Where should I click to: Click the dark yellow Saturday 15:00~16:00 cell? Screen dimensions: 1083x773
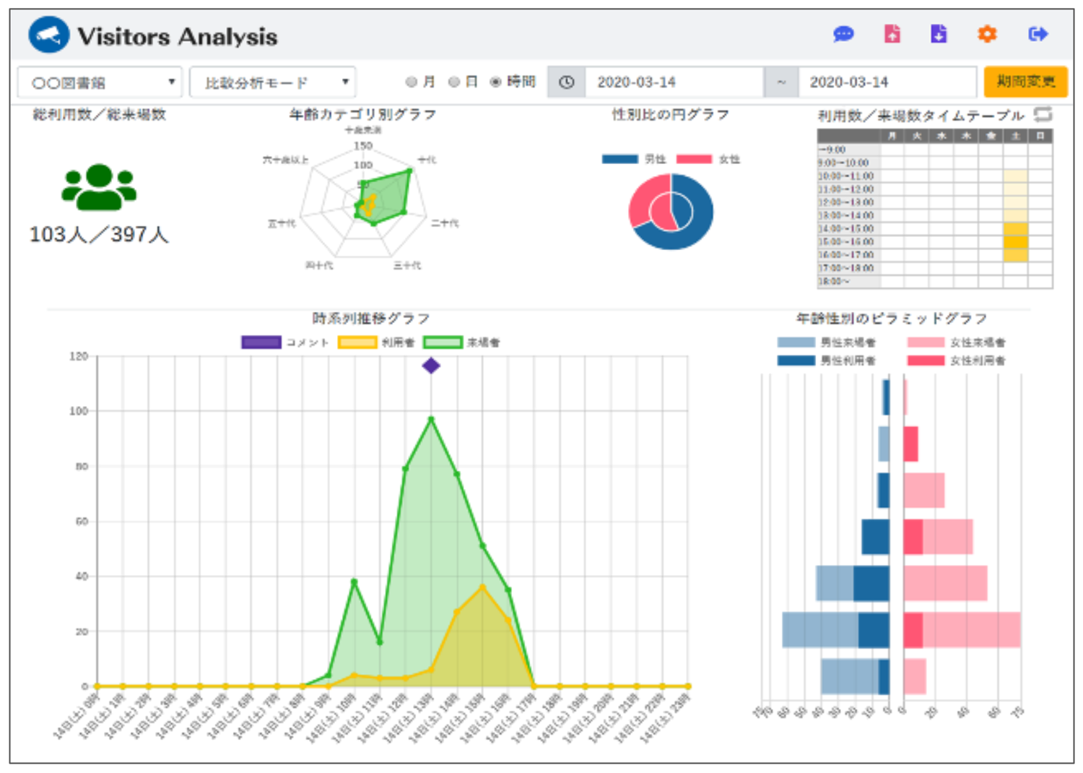[x=1016, y=242]
